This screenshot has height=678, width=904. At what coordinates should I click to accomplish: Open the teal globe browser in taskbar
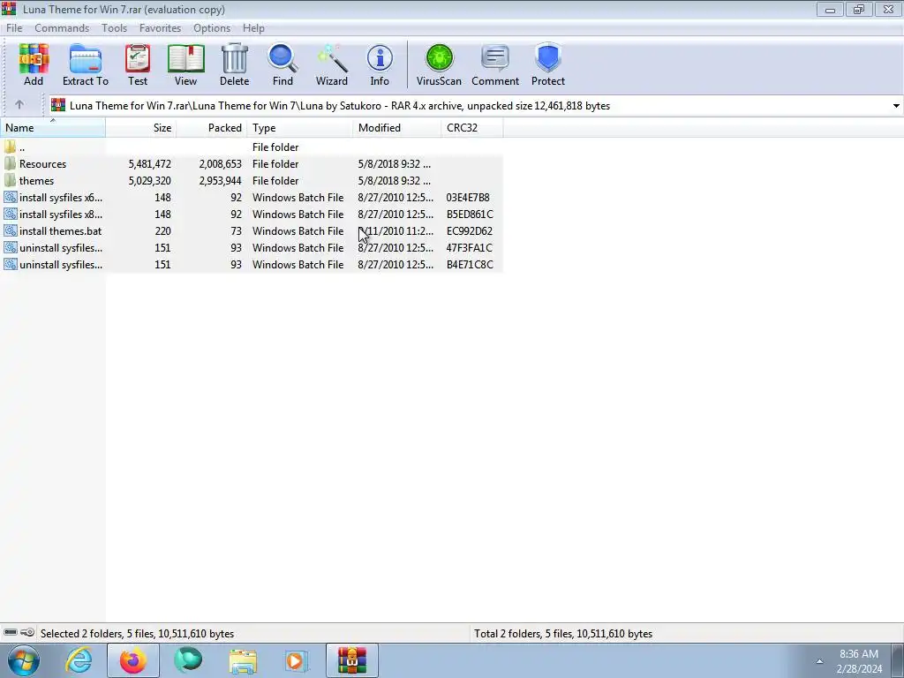click(x=188, y=660)
